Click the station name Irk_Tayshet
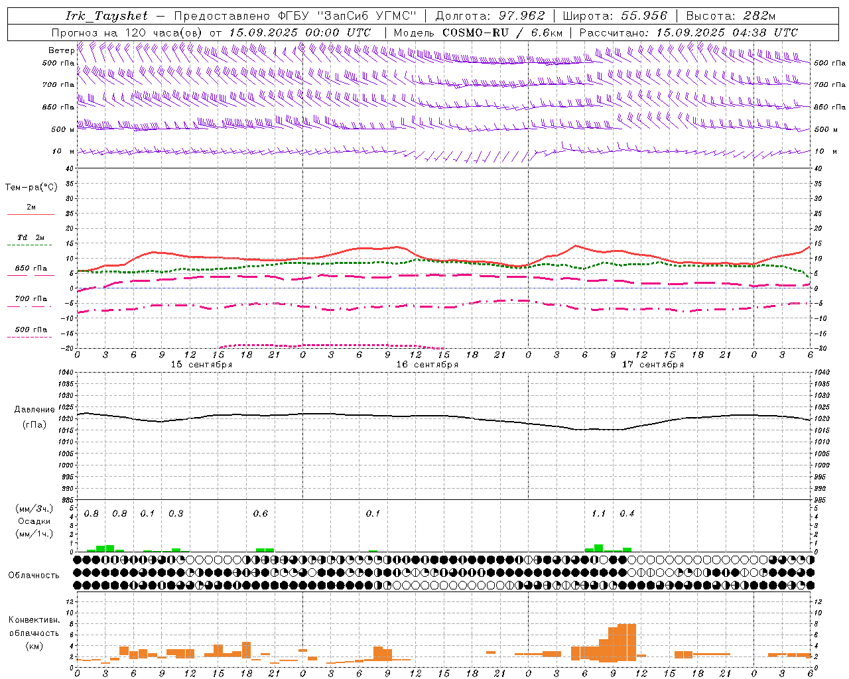849x679 pixels. point(106,16)
